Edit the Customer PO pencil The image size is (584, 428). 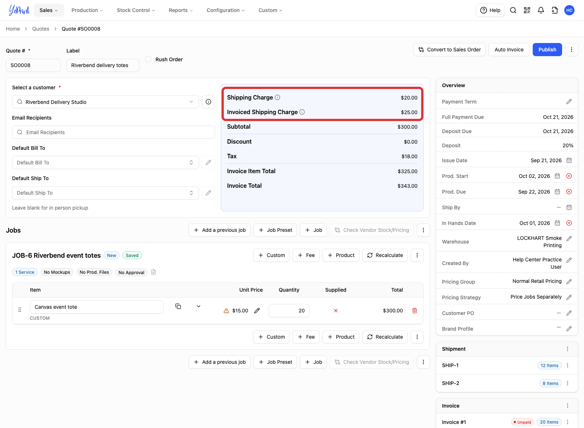pos(569,313)
